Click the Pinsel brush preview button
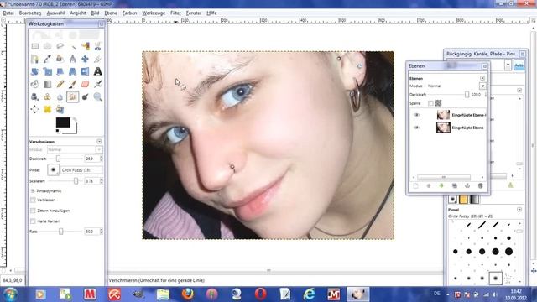Viewport: 537px width, 302px height. [53, 169]
